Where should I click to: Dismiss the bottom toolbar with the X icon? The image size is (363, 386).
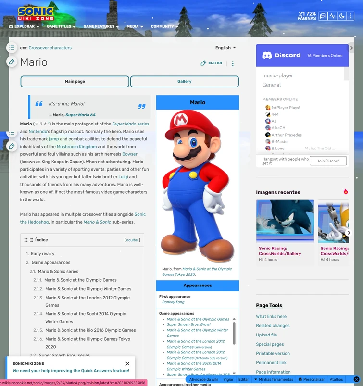coord(356,379)
